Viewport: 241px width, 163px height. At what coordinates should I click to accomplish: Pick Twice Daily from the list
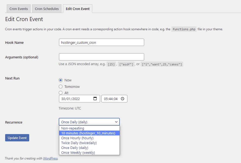[89, 143]
